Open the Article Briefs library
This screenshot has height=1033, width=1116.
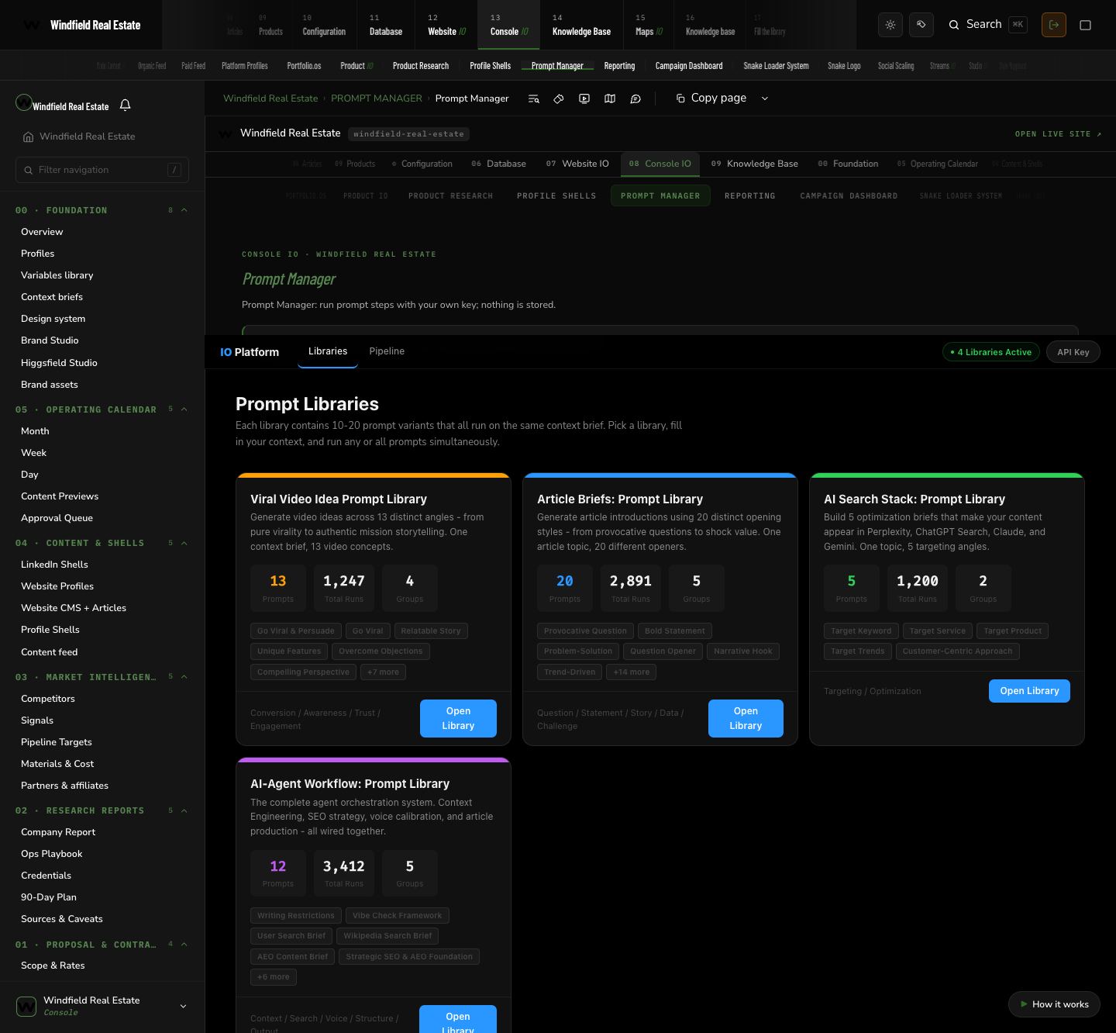tap(746, 718)
